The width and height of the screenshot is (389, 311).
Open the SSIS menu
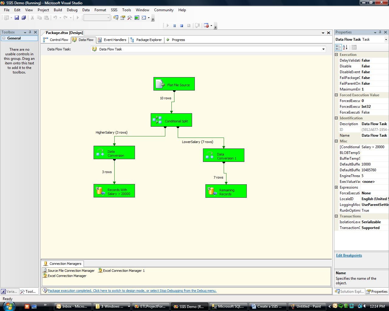click(x=114, y=10)
